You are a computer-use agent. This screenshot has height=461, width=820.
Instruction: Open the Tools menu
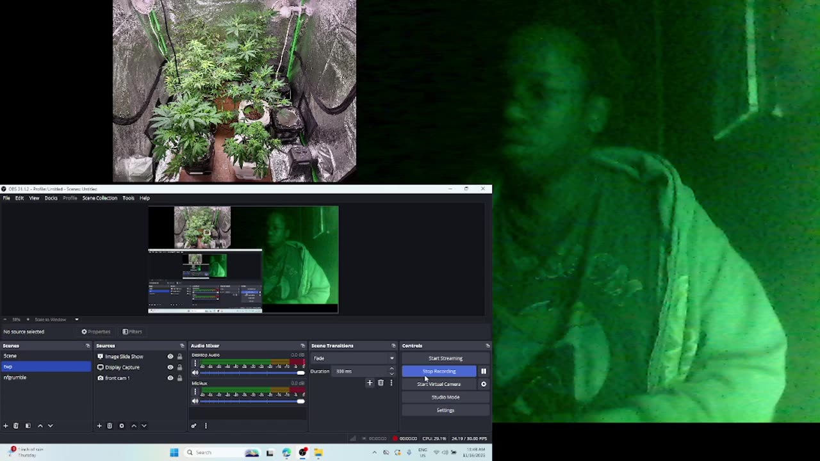[129, 198]
